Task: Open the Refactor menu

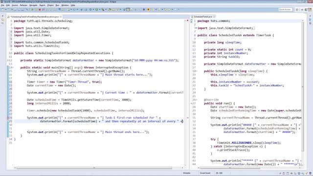Action: pyautogui.click(x=23, y=5)
